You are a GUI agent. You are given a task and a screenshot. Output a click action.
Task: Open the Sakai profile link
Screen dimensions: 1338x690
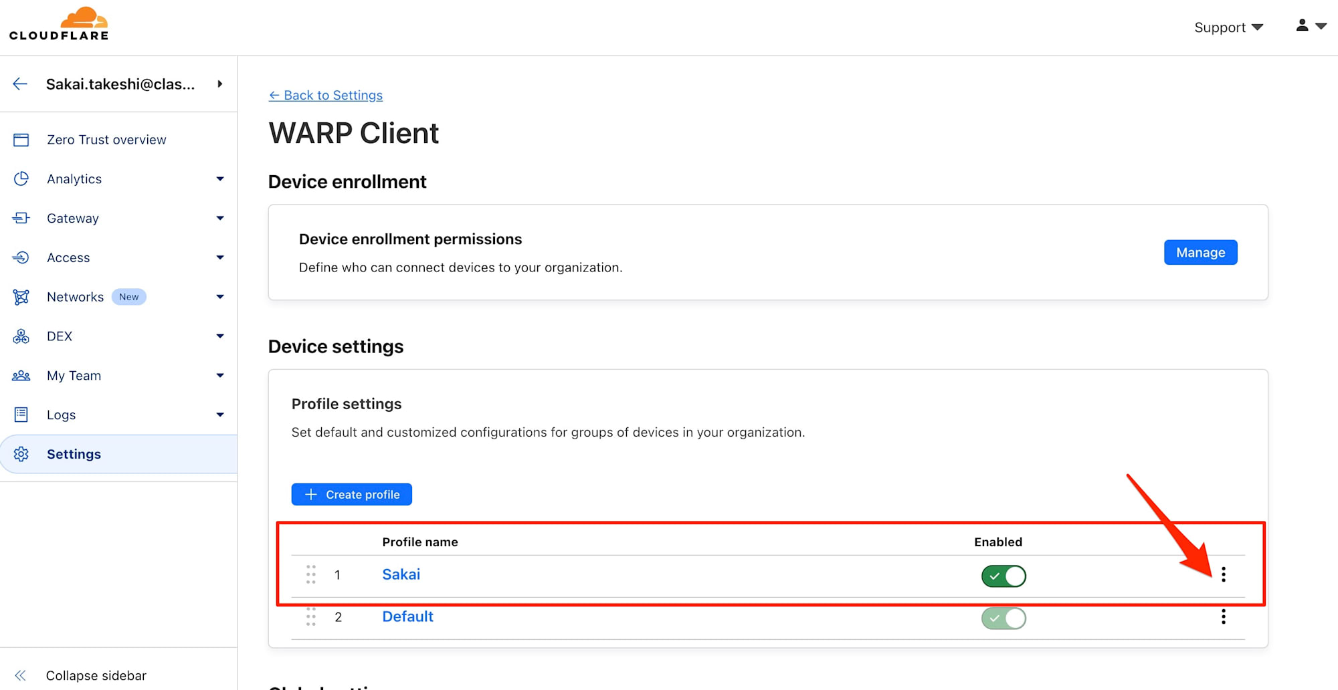pos(401,574)
